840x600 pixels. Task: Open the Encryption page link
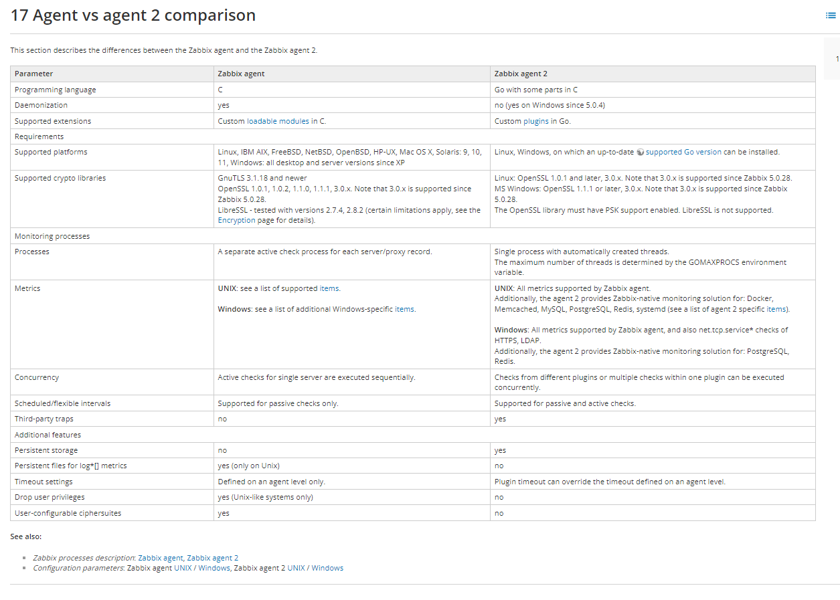[x=237, y=220]
